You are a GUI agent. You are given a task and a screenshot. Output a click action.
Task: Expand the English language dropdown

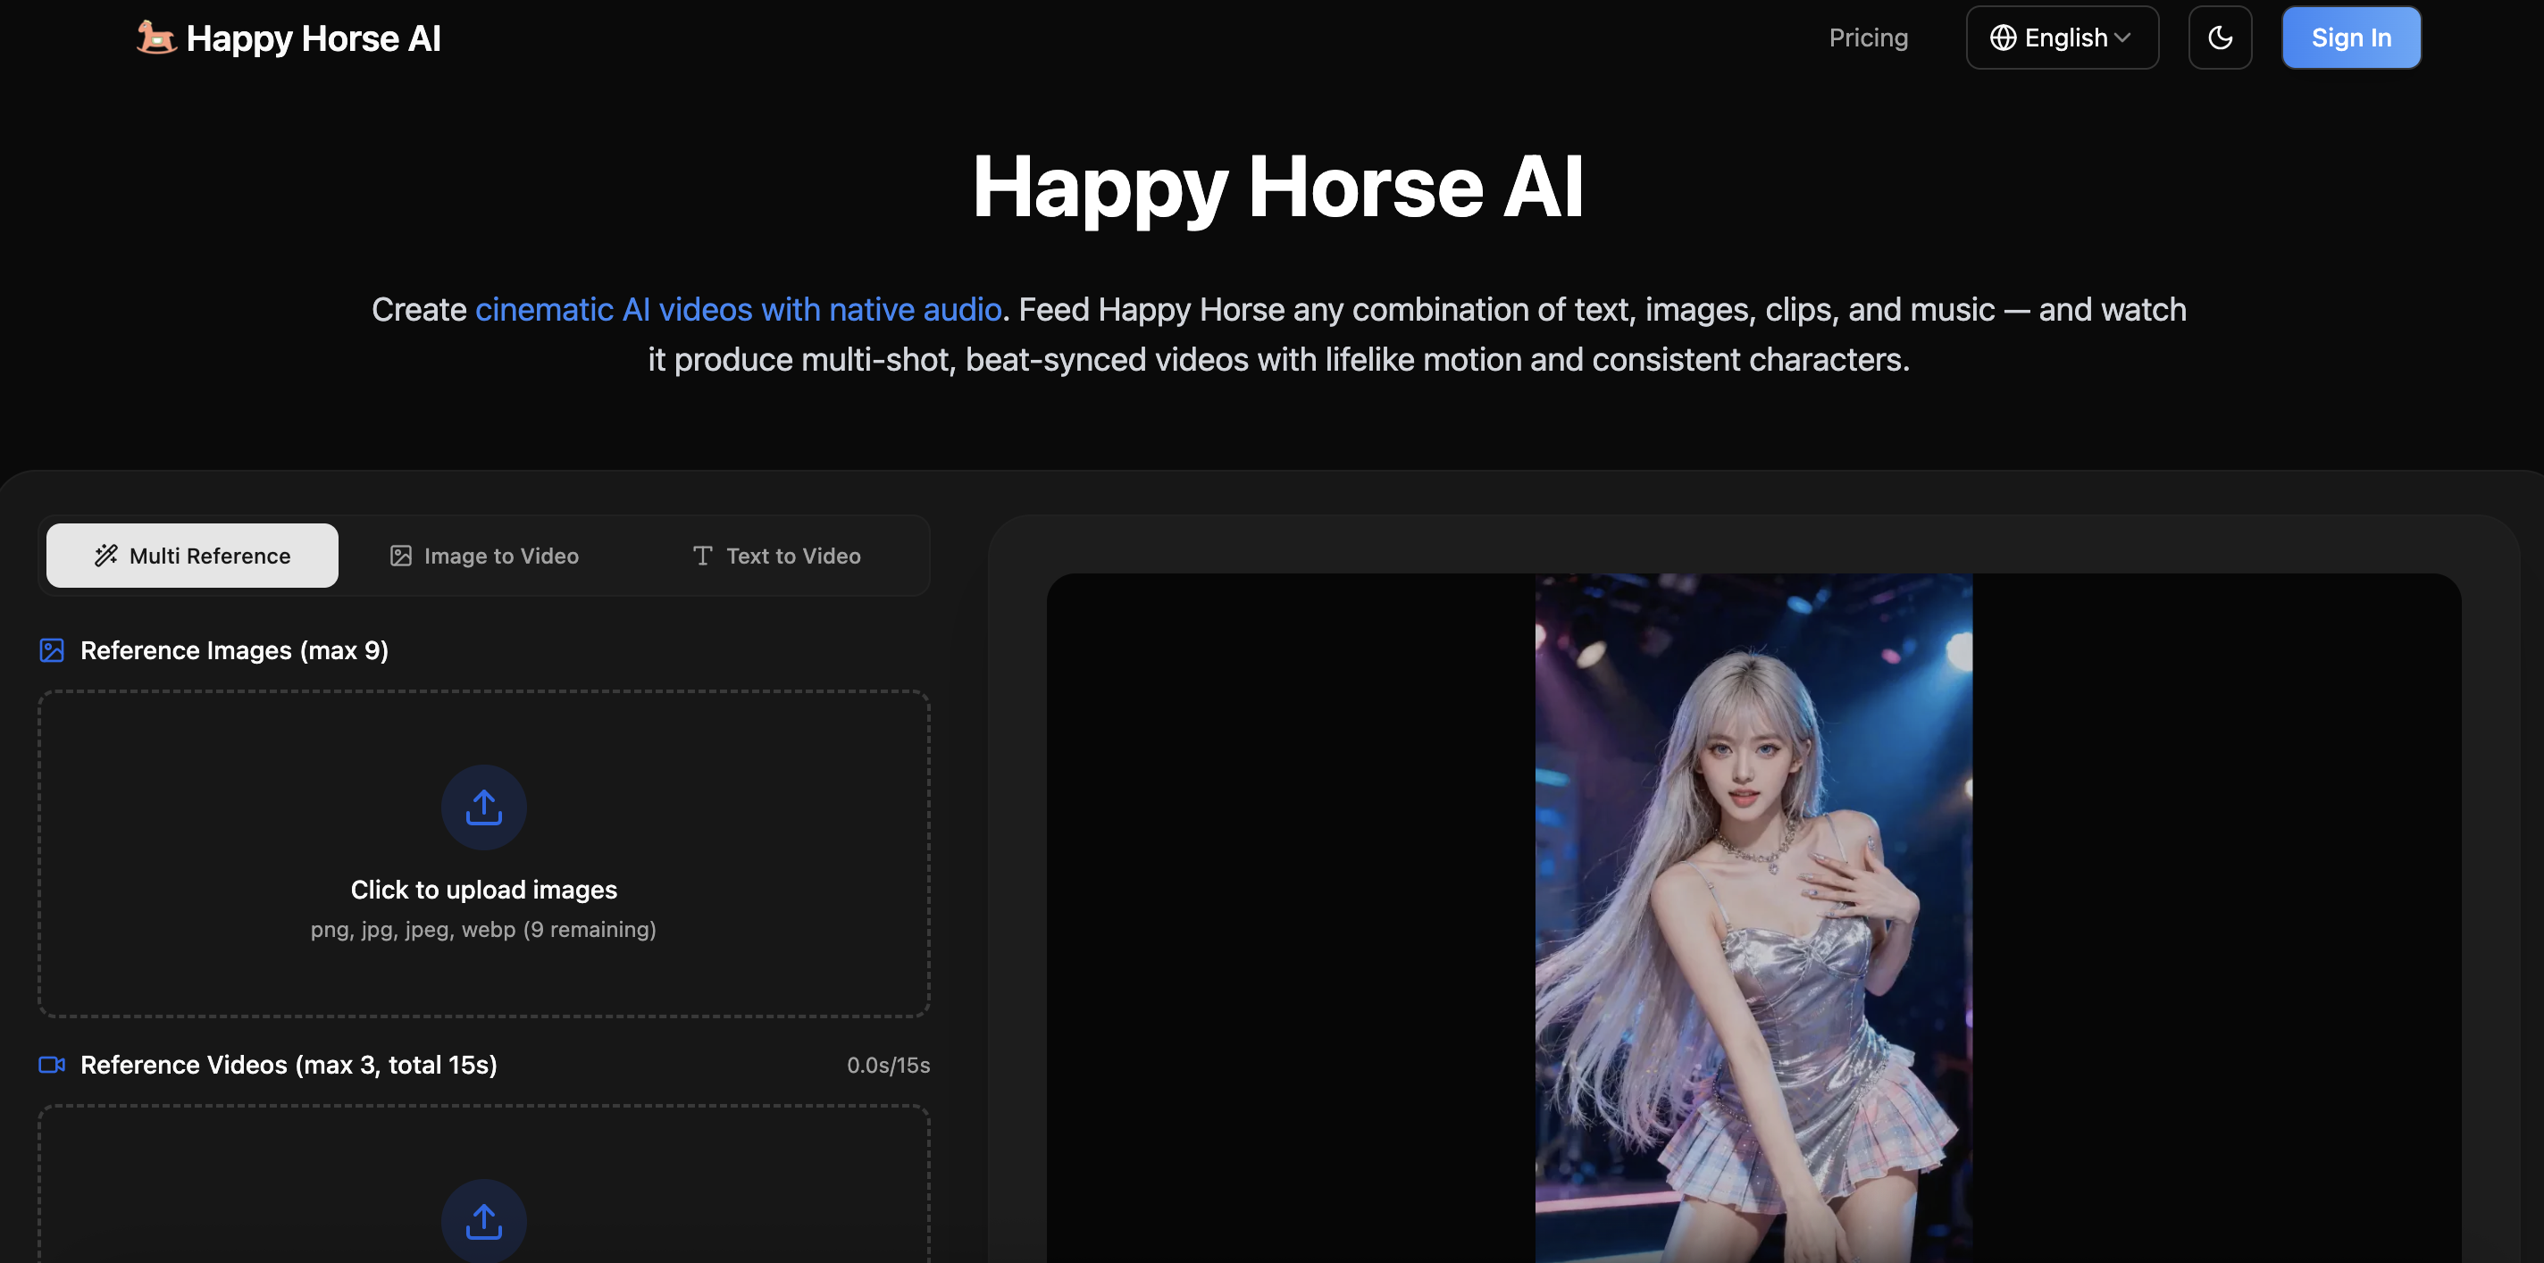pyautogui.click(x=2062, y=38)
